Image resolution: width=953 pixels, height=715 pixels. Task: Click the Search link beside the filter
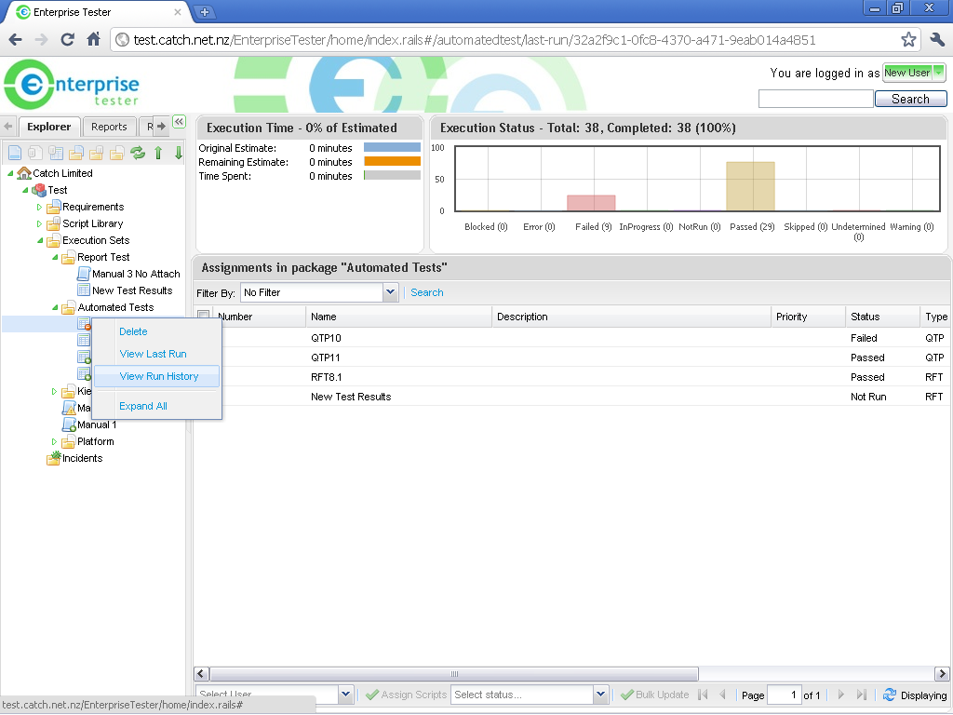click(427, 292)
